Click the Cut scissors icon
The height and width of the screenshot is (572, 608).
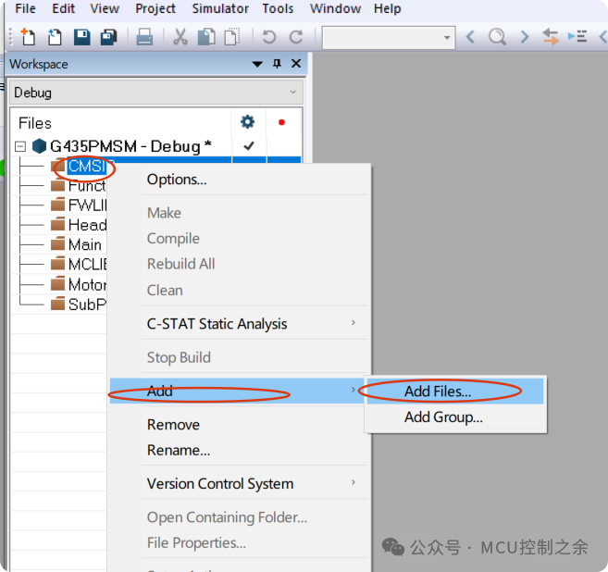pos(180,37)
